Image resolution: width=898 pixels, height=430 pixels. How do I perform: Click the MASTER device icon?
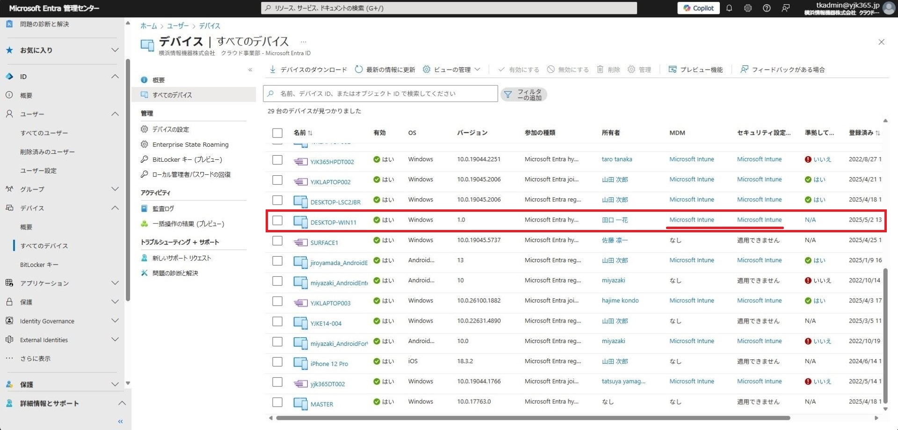(300, 403)
